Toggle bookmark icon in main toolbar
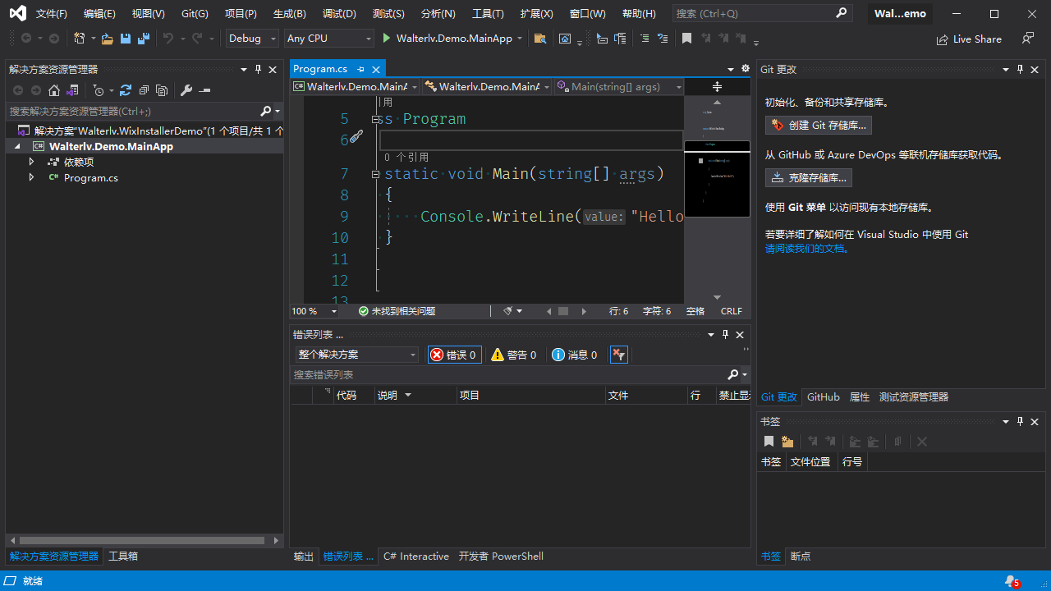 [686, 39]
